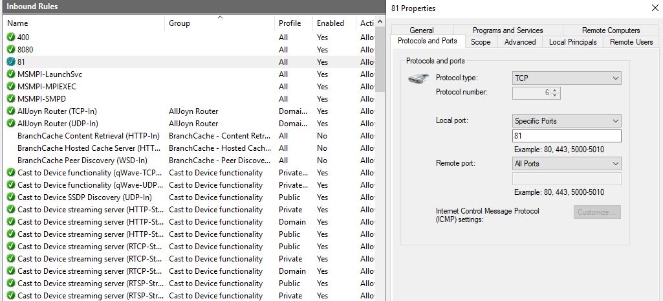Switch to the Programs and Services tab

pyautogui.click(x=508, y=30)
